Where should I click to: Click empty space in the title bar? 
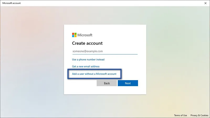point(105,3)
